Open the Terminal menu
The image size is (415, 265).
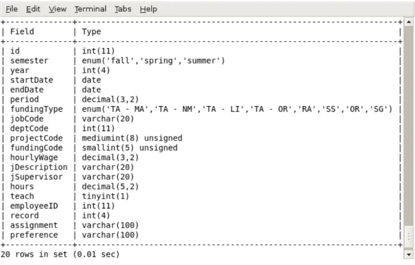pos(90,9)
